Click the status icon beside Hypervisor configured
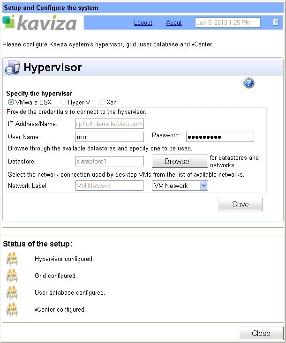286x343 pixels. coord(12,259)
